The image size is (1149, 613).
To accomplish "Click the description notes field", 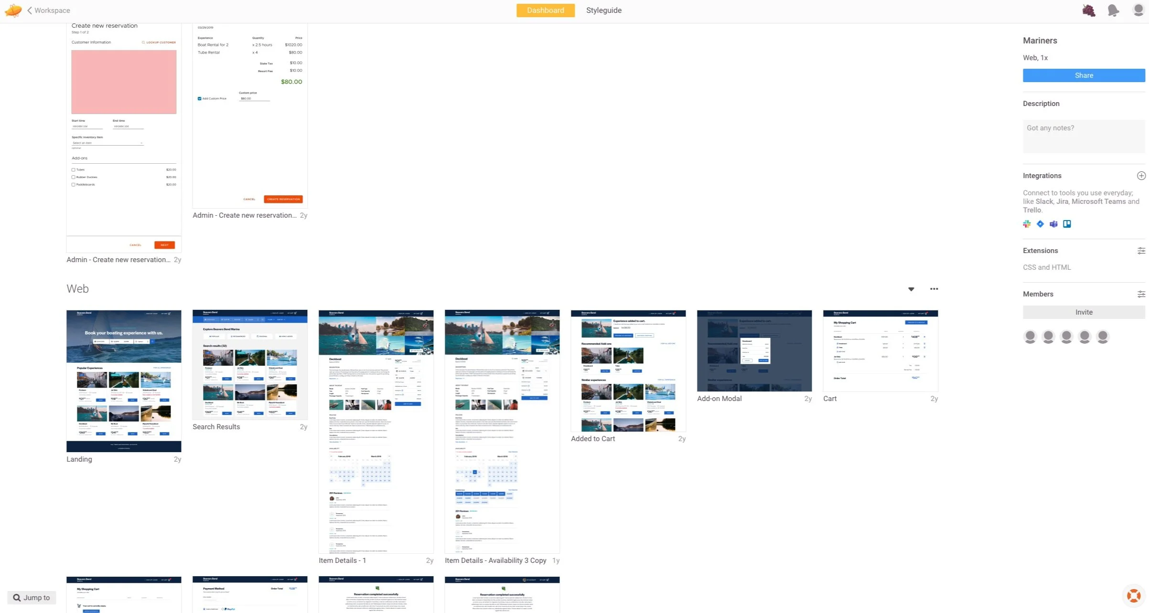I will 1084,136.
